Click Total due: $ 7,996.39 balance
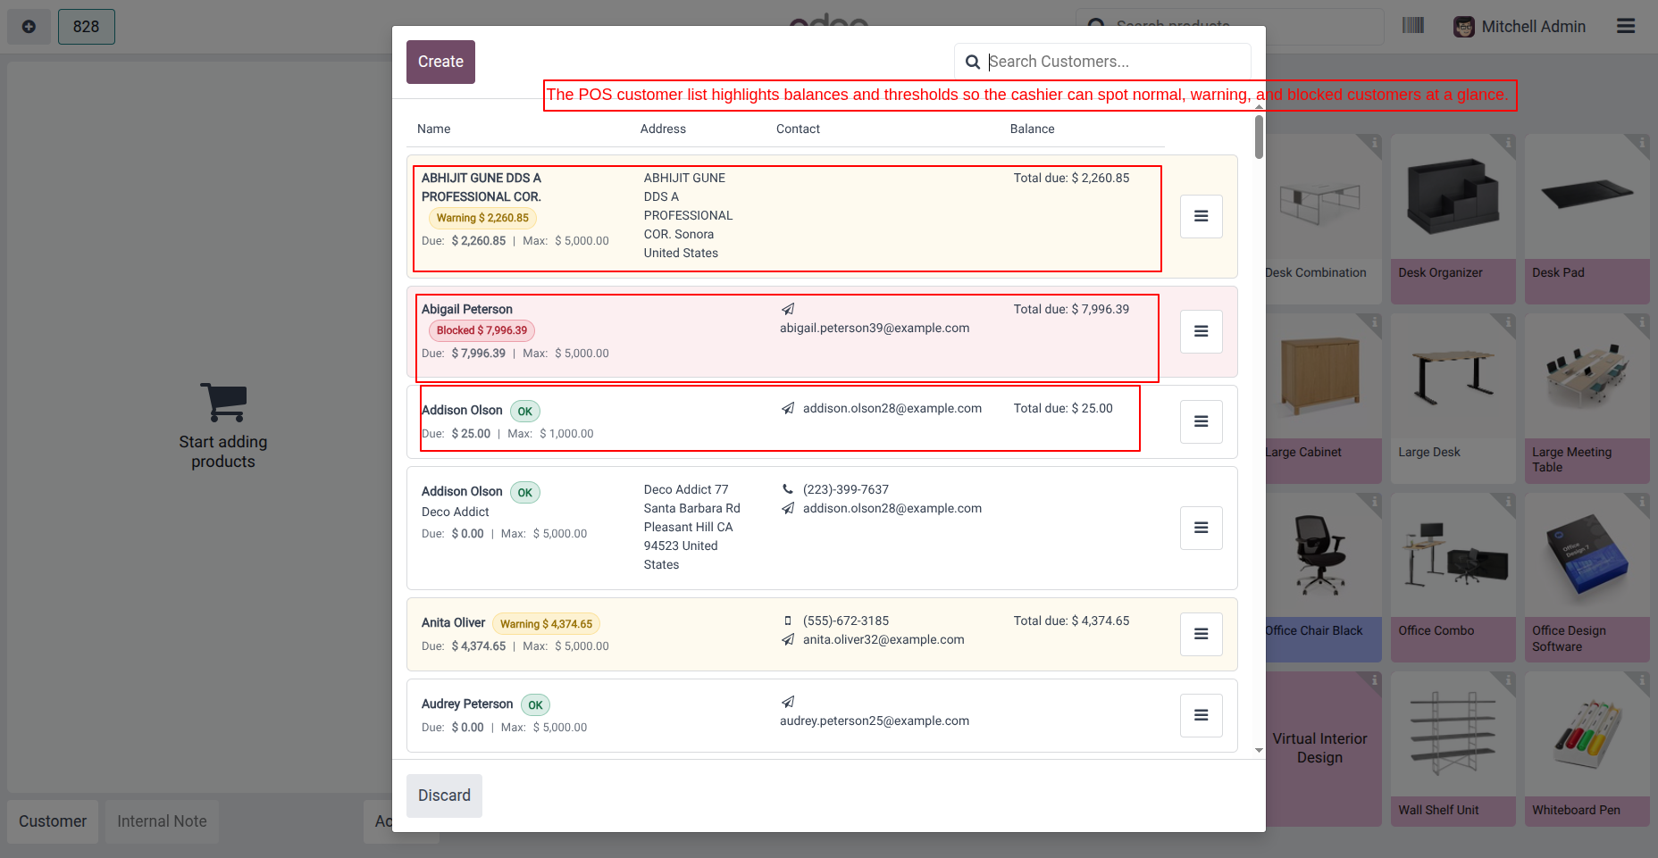 1071,309
